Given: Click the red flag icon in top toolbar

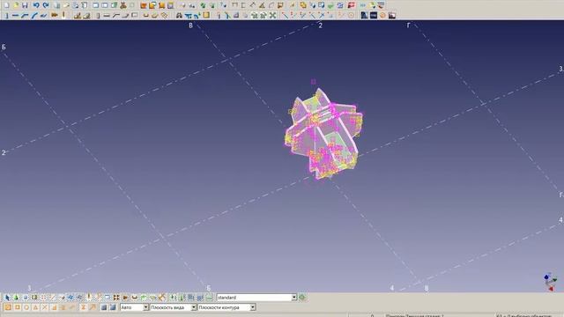Looking at the screenshot, I should (x=351, y=5).
